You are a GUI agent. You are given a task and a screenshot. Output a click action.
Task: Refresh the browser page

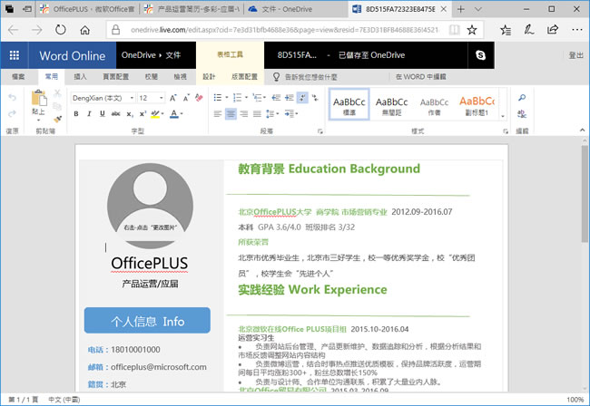click(60, 30)
